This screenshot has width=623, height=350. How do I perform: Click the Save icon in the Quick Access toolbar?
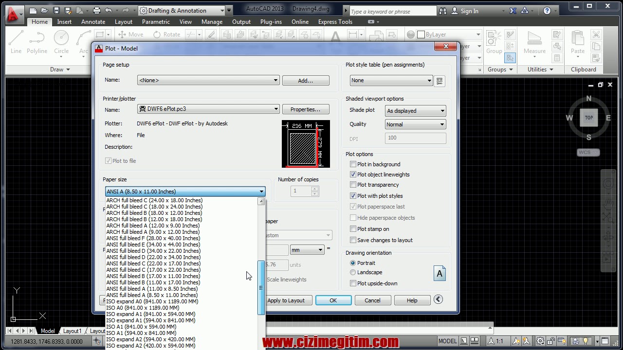pos(56,10)
